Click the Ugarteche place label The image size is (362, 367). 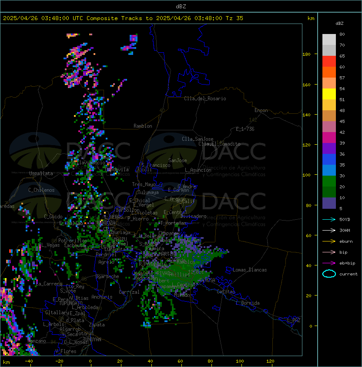pos(107,276)
